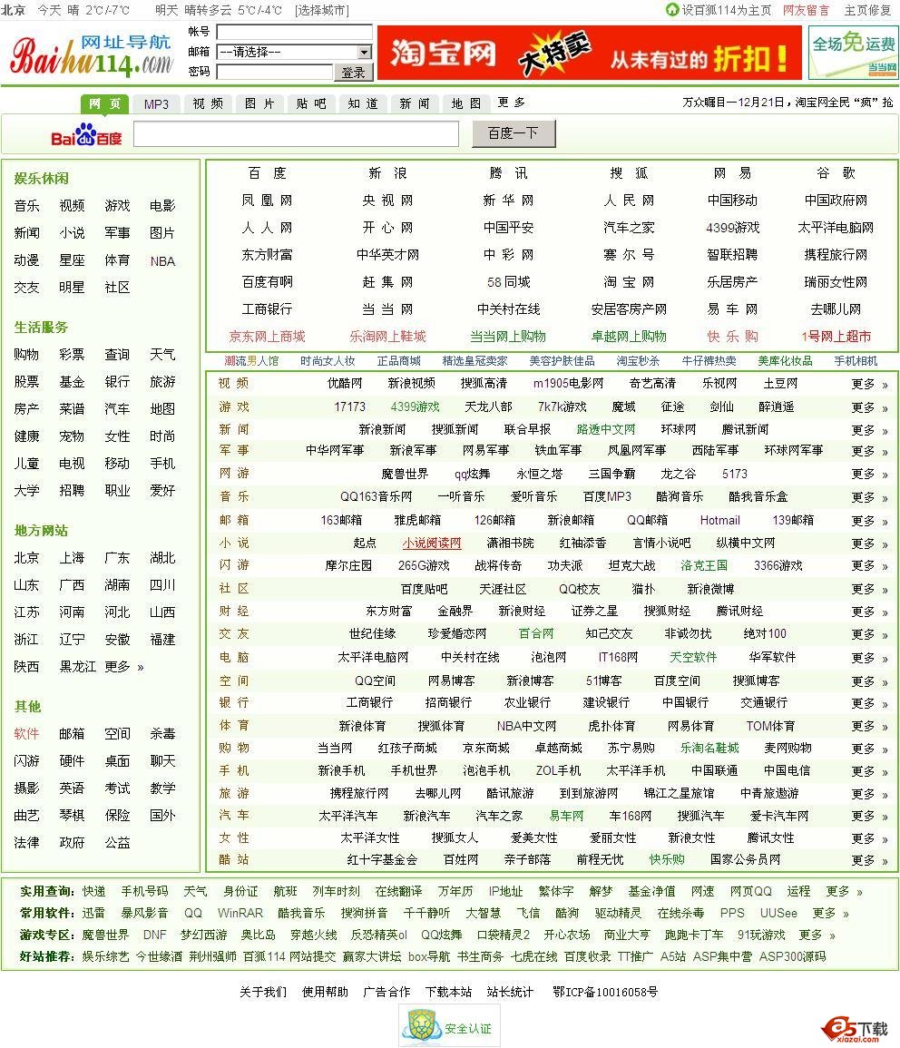
Task: Open the 手机相机 promo link
Action: pos(856,361)
